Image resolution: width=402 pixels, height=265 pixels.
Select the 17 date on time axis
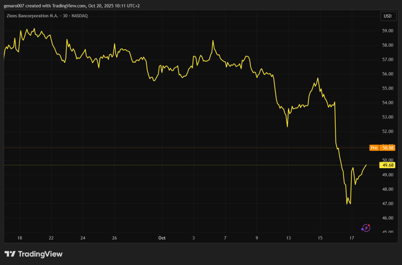click(x=352, y=238)
